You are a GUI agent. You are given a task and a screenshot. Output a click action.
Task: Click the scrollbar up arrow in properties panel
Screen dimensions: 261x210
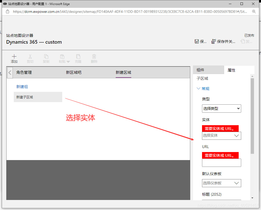[252, 76]
